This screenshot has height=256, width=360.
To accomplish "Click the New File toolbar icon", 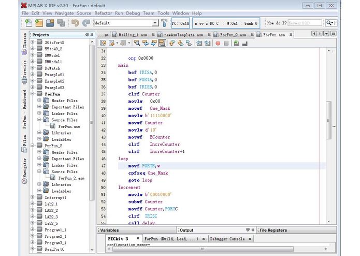I will (x=28, y=23).
